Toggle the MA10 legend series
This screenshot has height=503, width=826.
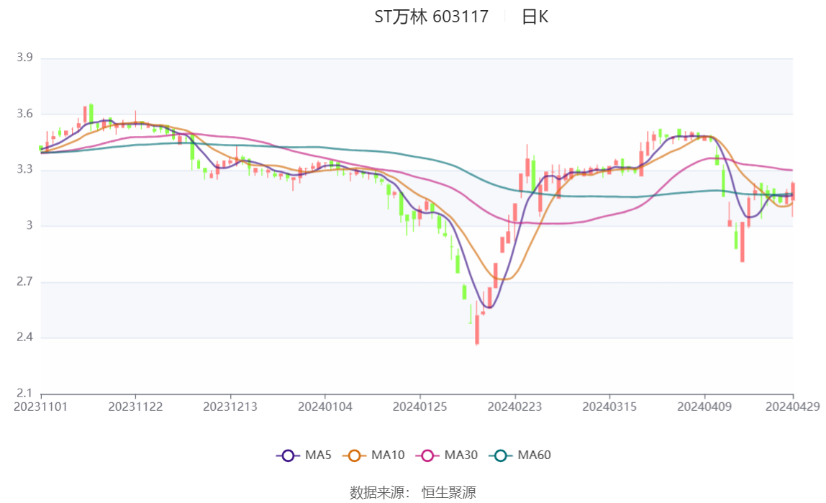tap(373, 455)
